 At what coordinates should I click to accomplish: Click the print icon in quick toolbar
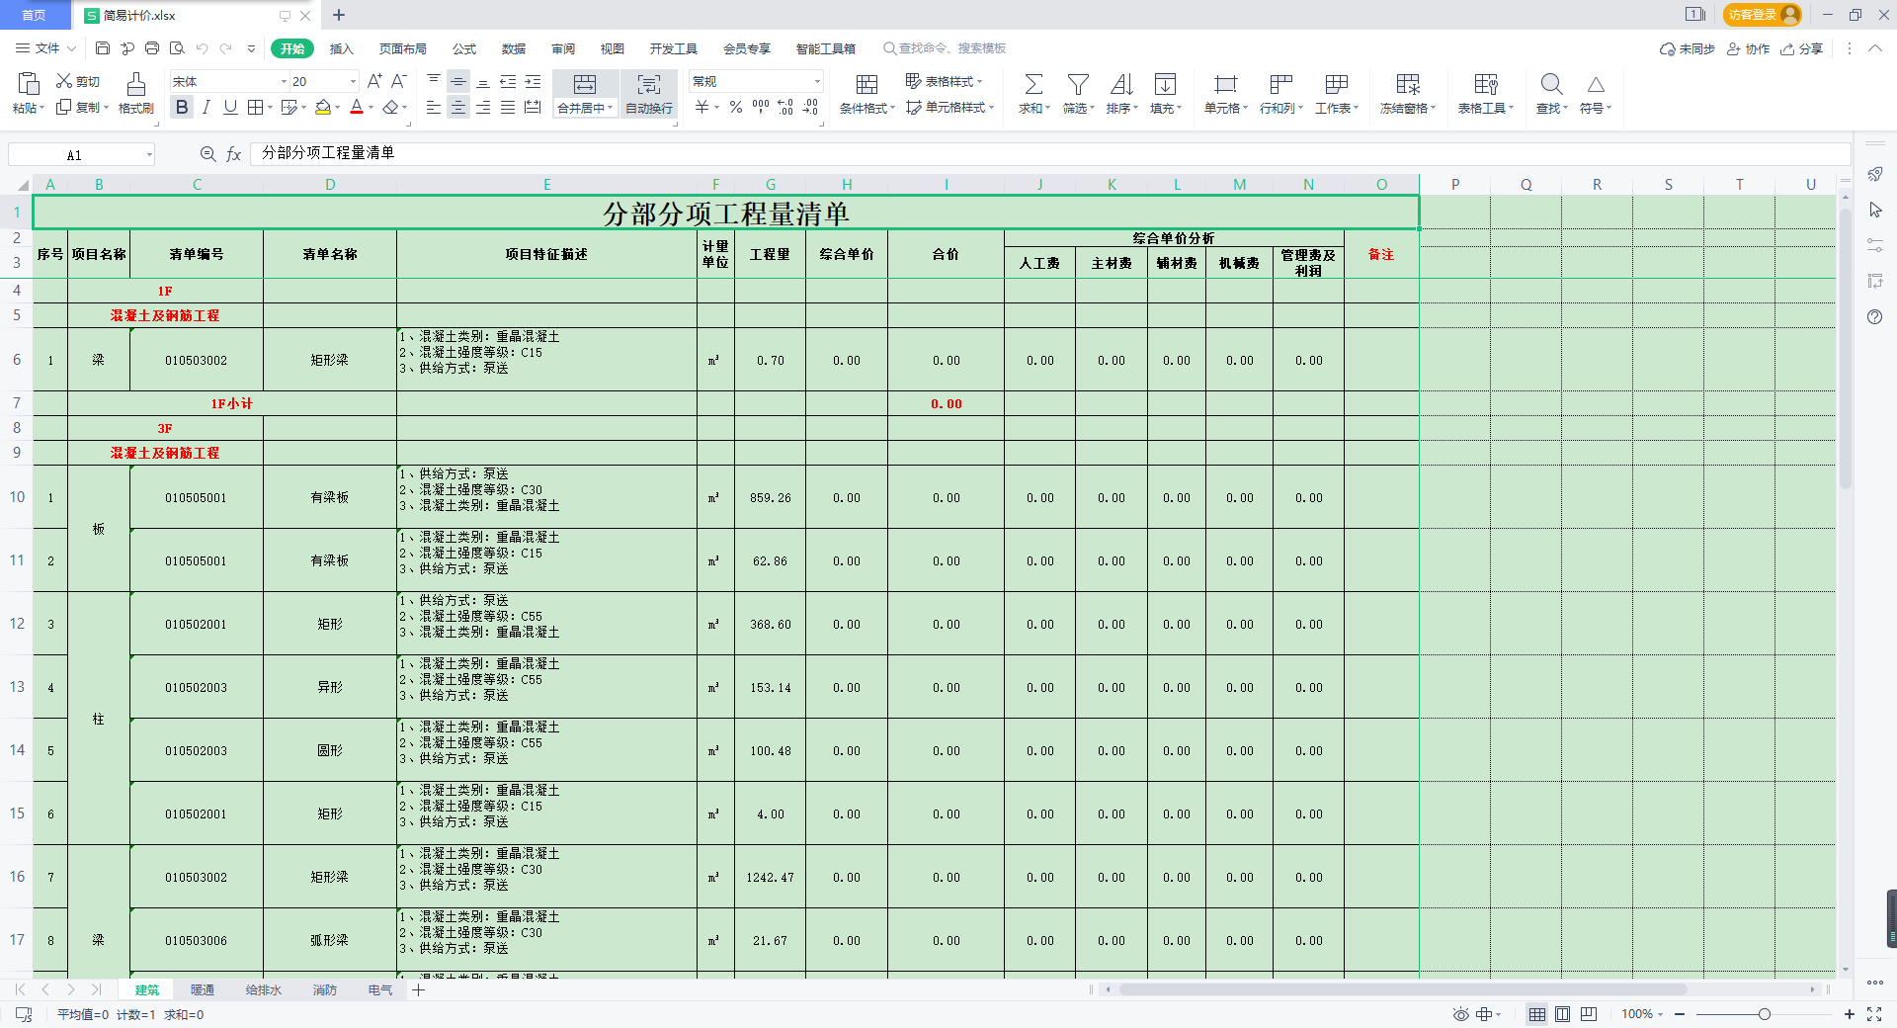coord(152,48)
